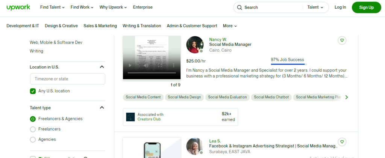
Task: Open Design & Creative category
Action: coord(61,26)
